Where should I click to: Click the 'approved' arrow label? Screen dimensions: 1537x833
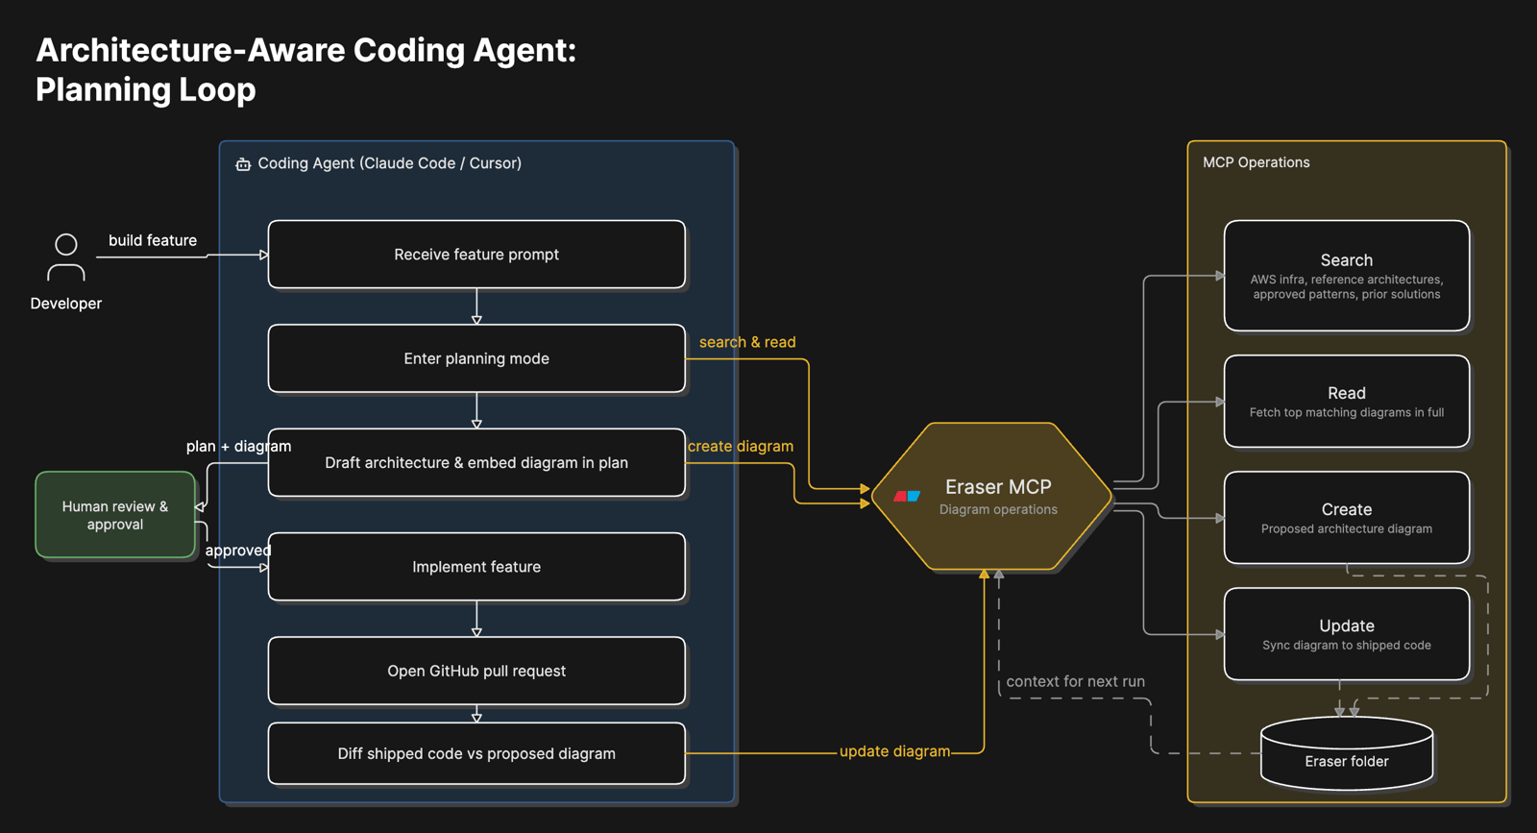pos(238,551)
